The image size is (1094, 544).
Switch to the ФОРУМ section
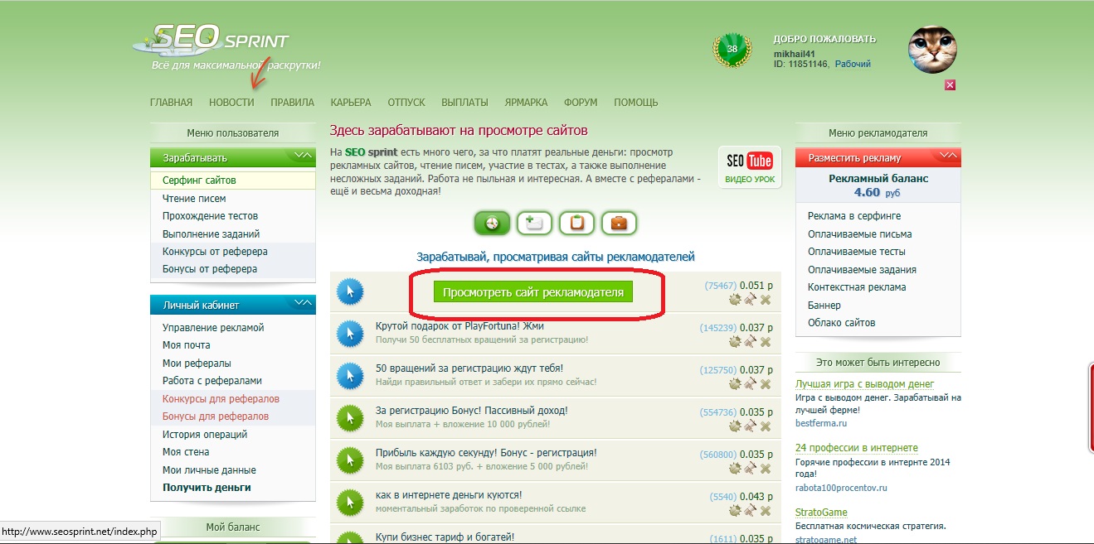pyautogui.click(x=580, y=102)
